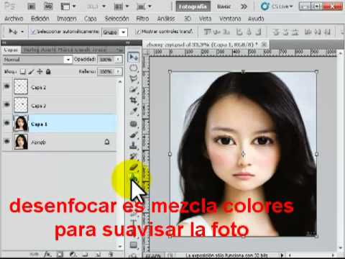The width and height of the screenshot is (345, 259).
Task: Open the Relleno slider arrow
Action: (118, 71)
